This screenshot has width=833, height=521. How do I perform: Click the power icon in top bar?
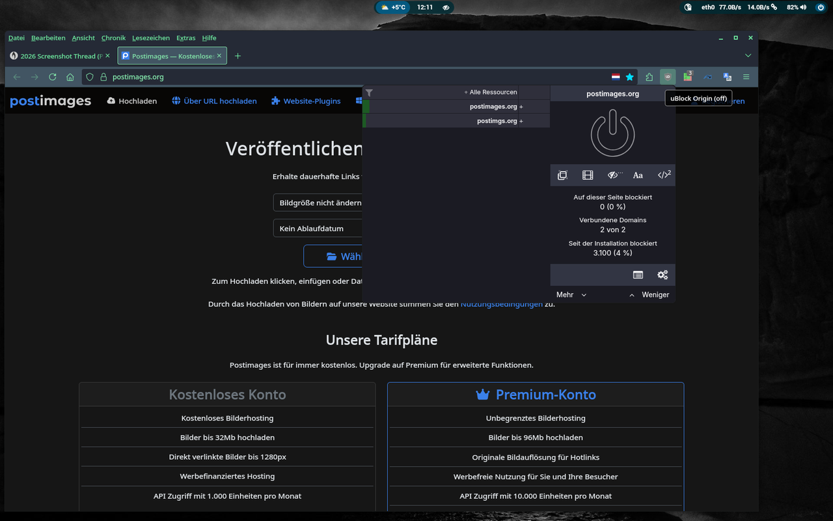(821, 7)
